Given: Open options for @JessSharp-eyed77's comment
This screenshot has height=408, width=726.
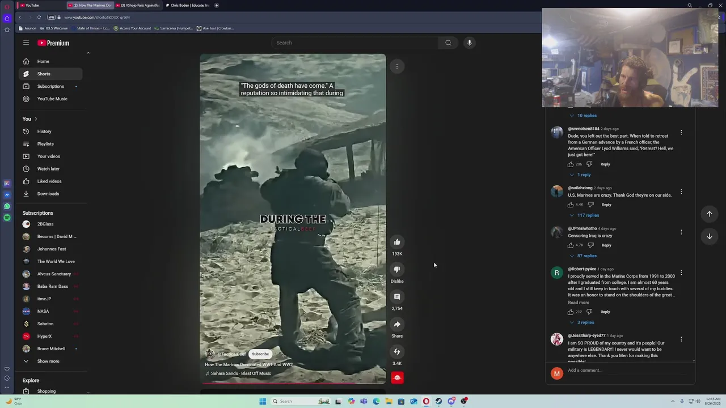Looking at the screenshot, I should pos(681,339).
